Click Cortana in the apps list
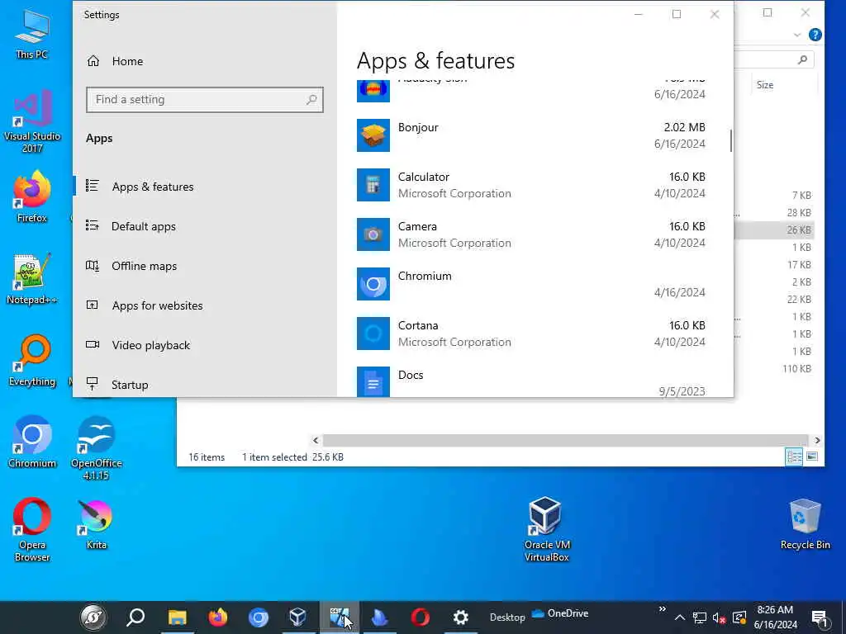The height and width of the screenshot is (634, 846). click(418, 325)
